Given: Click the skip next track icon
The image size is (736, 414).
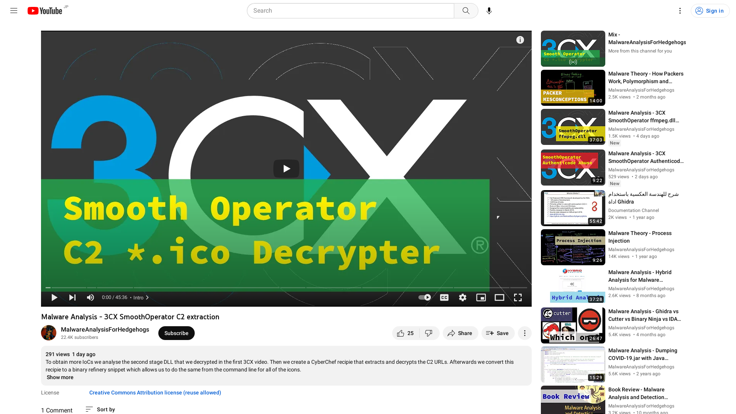Looking at the screenshot, I should click(72, 297).
